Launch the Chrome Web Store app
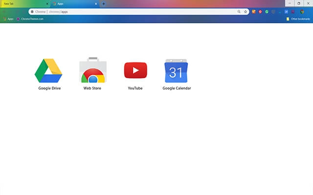This screenshot has height=195, width=313. tap(93, 70)
